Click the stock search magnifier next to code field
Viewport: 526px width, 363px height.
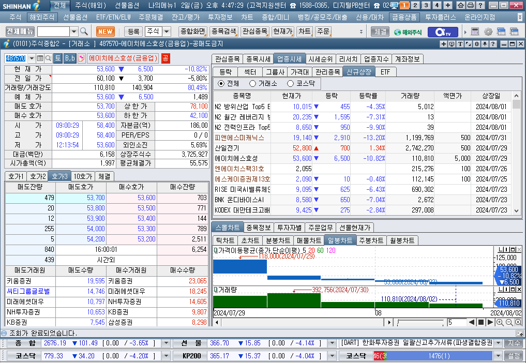coord(48,58)
